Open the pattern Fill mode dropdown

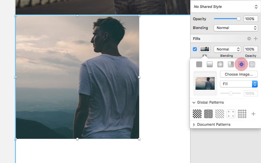[x=239, y=84]
